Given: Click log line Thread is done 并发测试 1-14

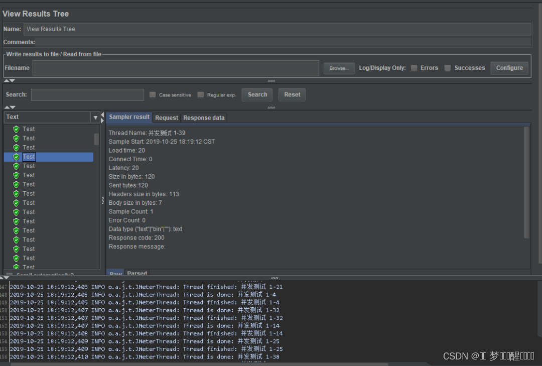Looking at the screenshot, I should 145,326.
